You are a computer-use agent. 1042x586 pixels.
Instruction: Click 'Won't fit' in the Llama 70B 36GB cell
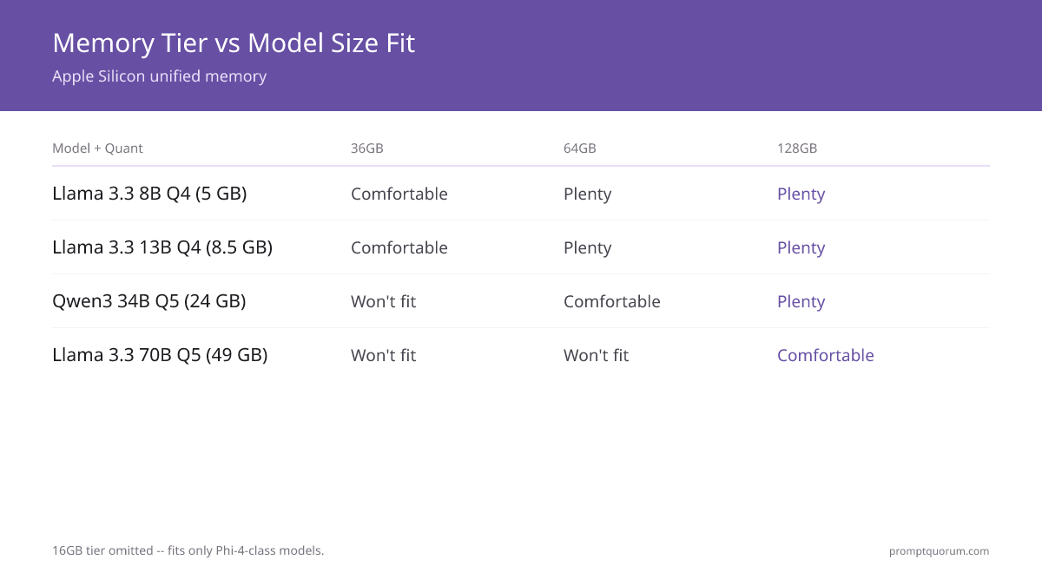click(383, 355)
